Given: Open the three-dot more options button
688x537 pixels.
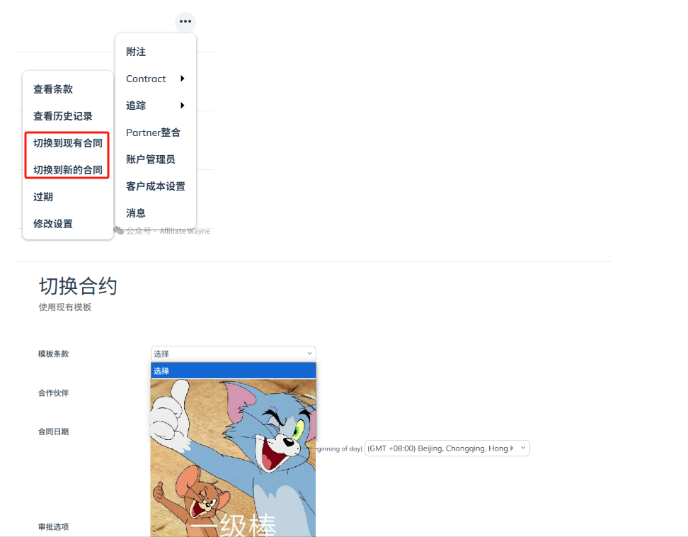Looking at the screenshot, I should click(185, 21).
